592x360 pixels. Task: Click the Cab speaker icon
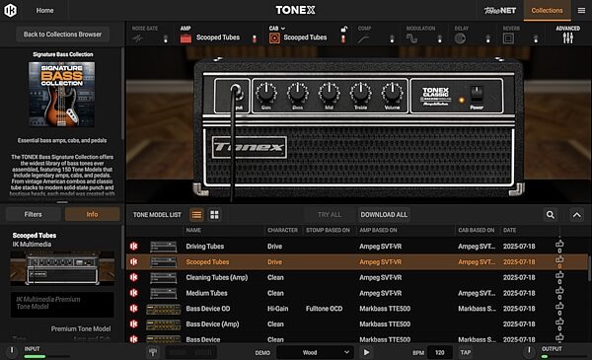[x=274, y=38]
